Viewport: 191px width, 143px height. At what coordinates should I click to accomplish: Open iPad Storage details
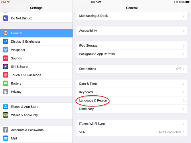[x=132, y=45]
